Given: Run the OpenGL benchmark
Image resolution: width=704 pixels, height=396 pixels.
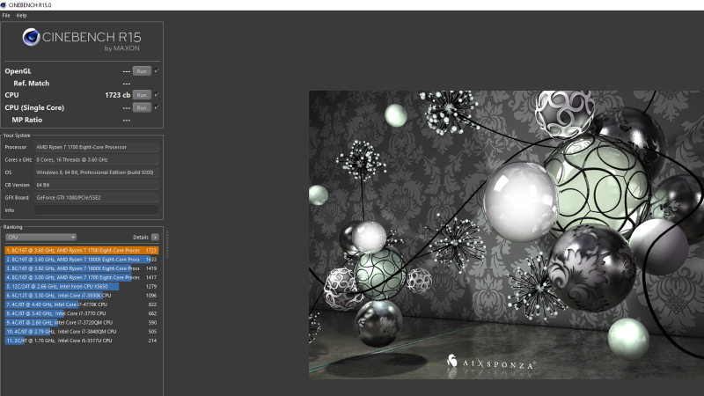Looking at the screenshot, I should coord(142,70).
